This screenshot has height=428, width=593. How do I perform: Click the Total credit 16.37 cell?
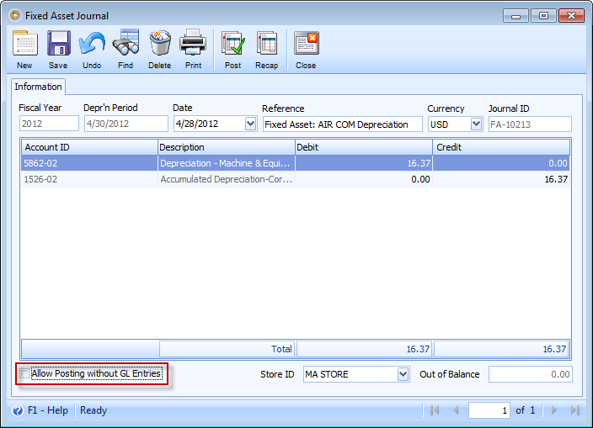click(x=501, y=349)
